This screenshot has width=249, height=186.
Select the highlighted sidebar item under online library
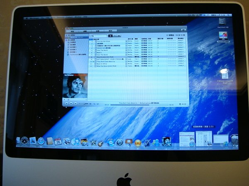tap(77, 38)
